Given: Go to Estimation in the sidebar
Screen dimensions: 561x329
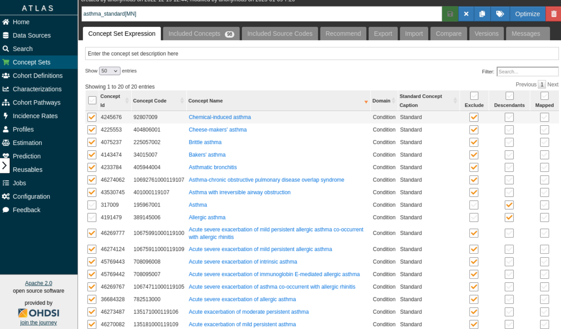Looking at the screenshot, I should (x=27, y=143).
